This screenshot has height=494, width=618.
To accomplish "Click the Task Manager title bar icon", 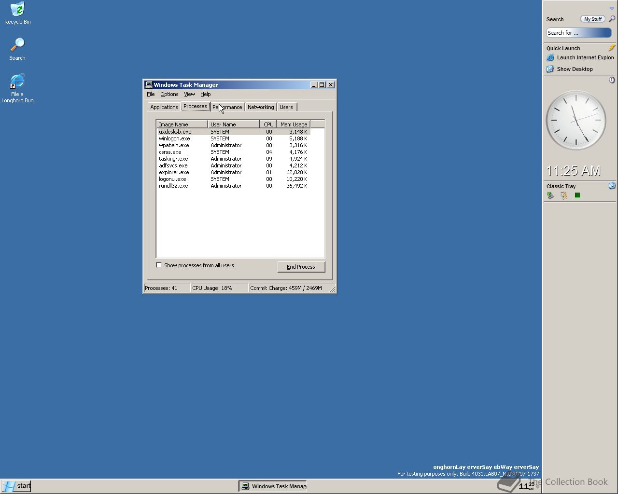I will point(149,84).
